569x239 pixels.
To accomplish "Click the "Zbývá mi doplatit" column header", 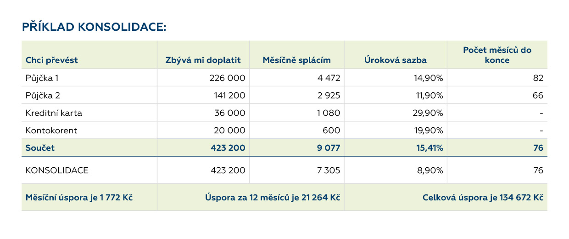I will tap(203, 60).
